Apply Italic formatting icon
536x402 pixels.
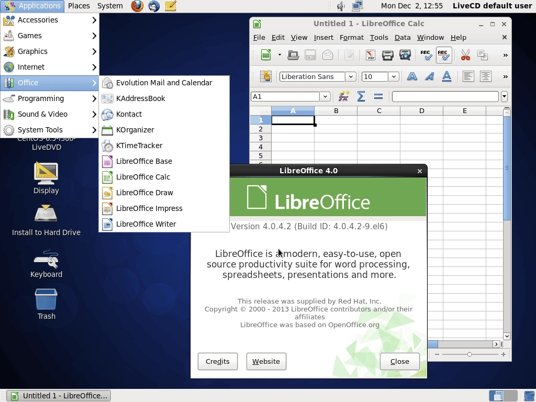(429, 76)
